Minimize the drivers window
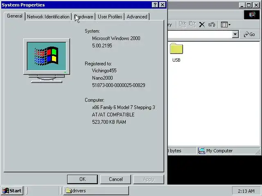This screenshot has height=196, width=262. pyautogui.click(x=242, y=5)
